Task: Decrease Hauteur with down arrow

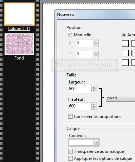Action: coord(94,108)
